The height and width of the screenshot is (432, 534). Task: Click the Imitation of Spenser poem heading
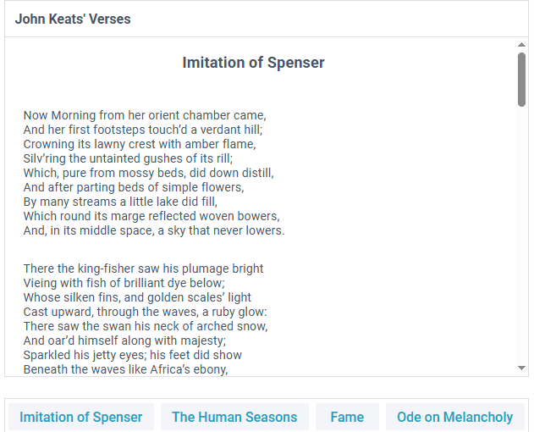tap(253, 63)
